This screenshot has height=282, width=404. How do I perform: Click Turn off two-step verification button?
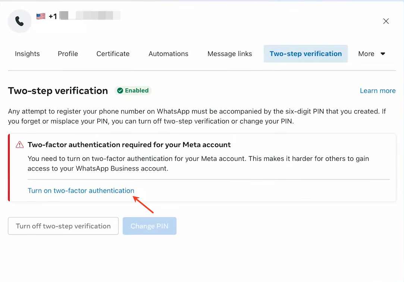coord(63,226)
